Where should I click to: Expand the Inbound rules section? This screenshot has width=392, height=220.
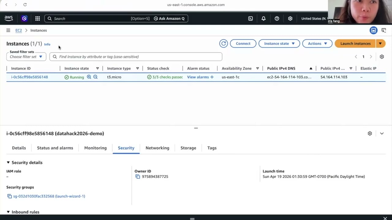click(x=8, y=212)
